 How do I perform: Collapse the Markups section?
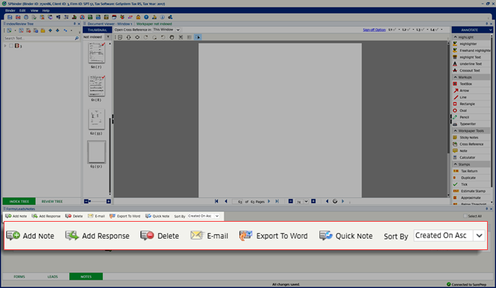[x=456, y=77]
